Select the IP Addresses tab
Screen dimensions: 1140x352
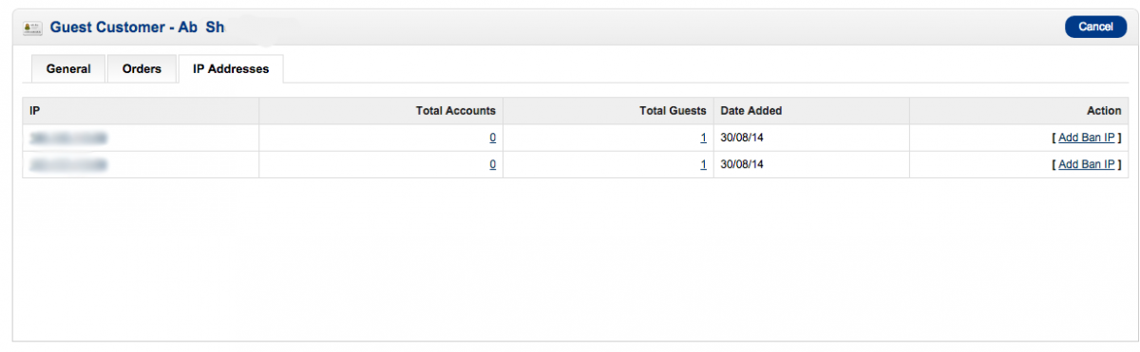coord(231,69)
